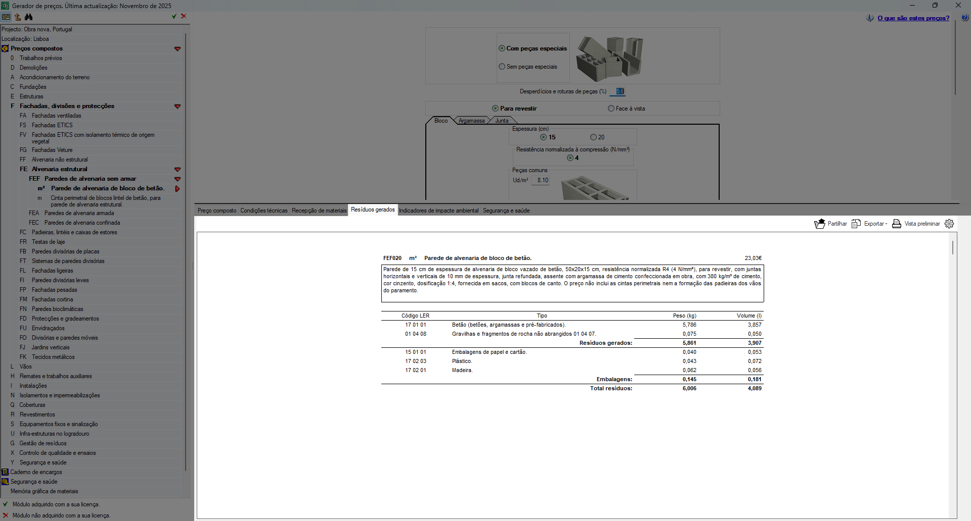Click the Exportar document icon
The image size is (971, 521).
pyautogui.click(x=856, y=224)
